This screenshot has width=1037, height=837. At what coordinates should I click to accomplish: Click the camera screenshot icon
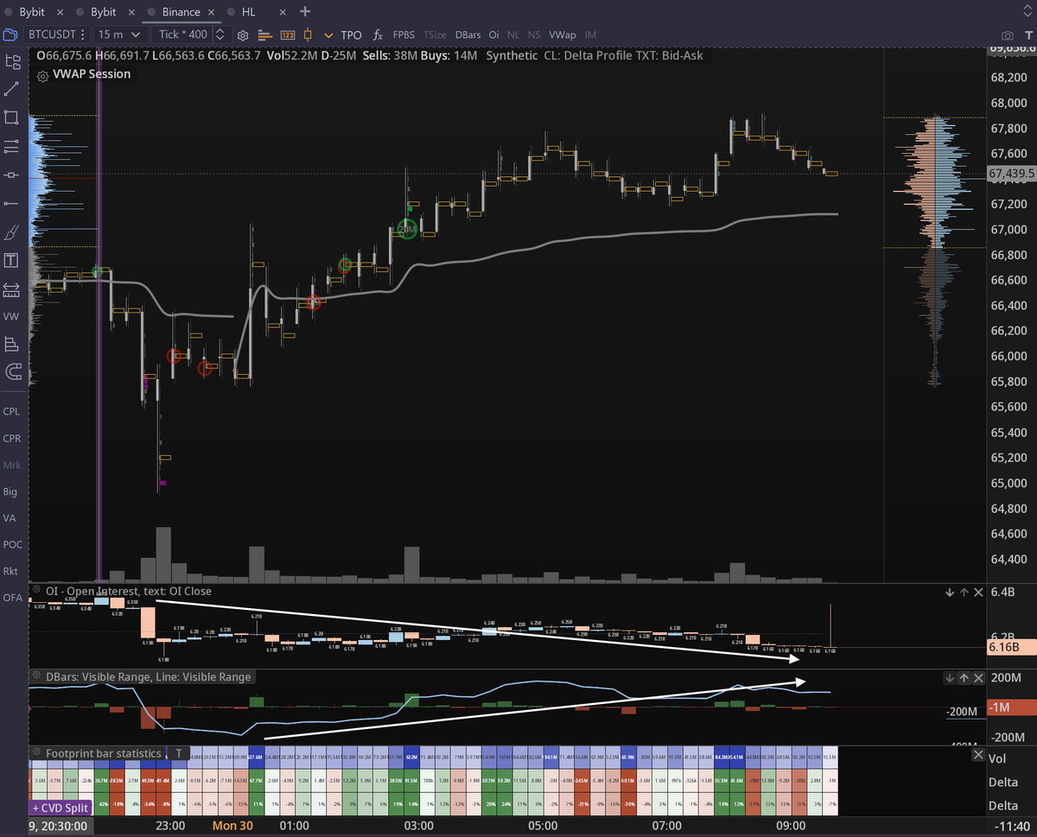click(1007, 35)
